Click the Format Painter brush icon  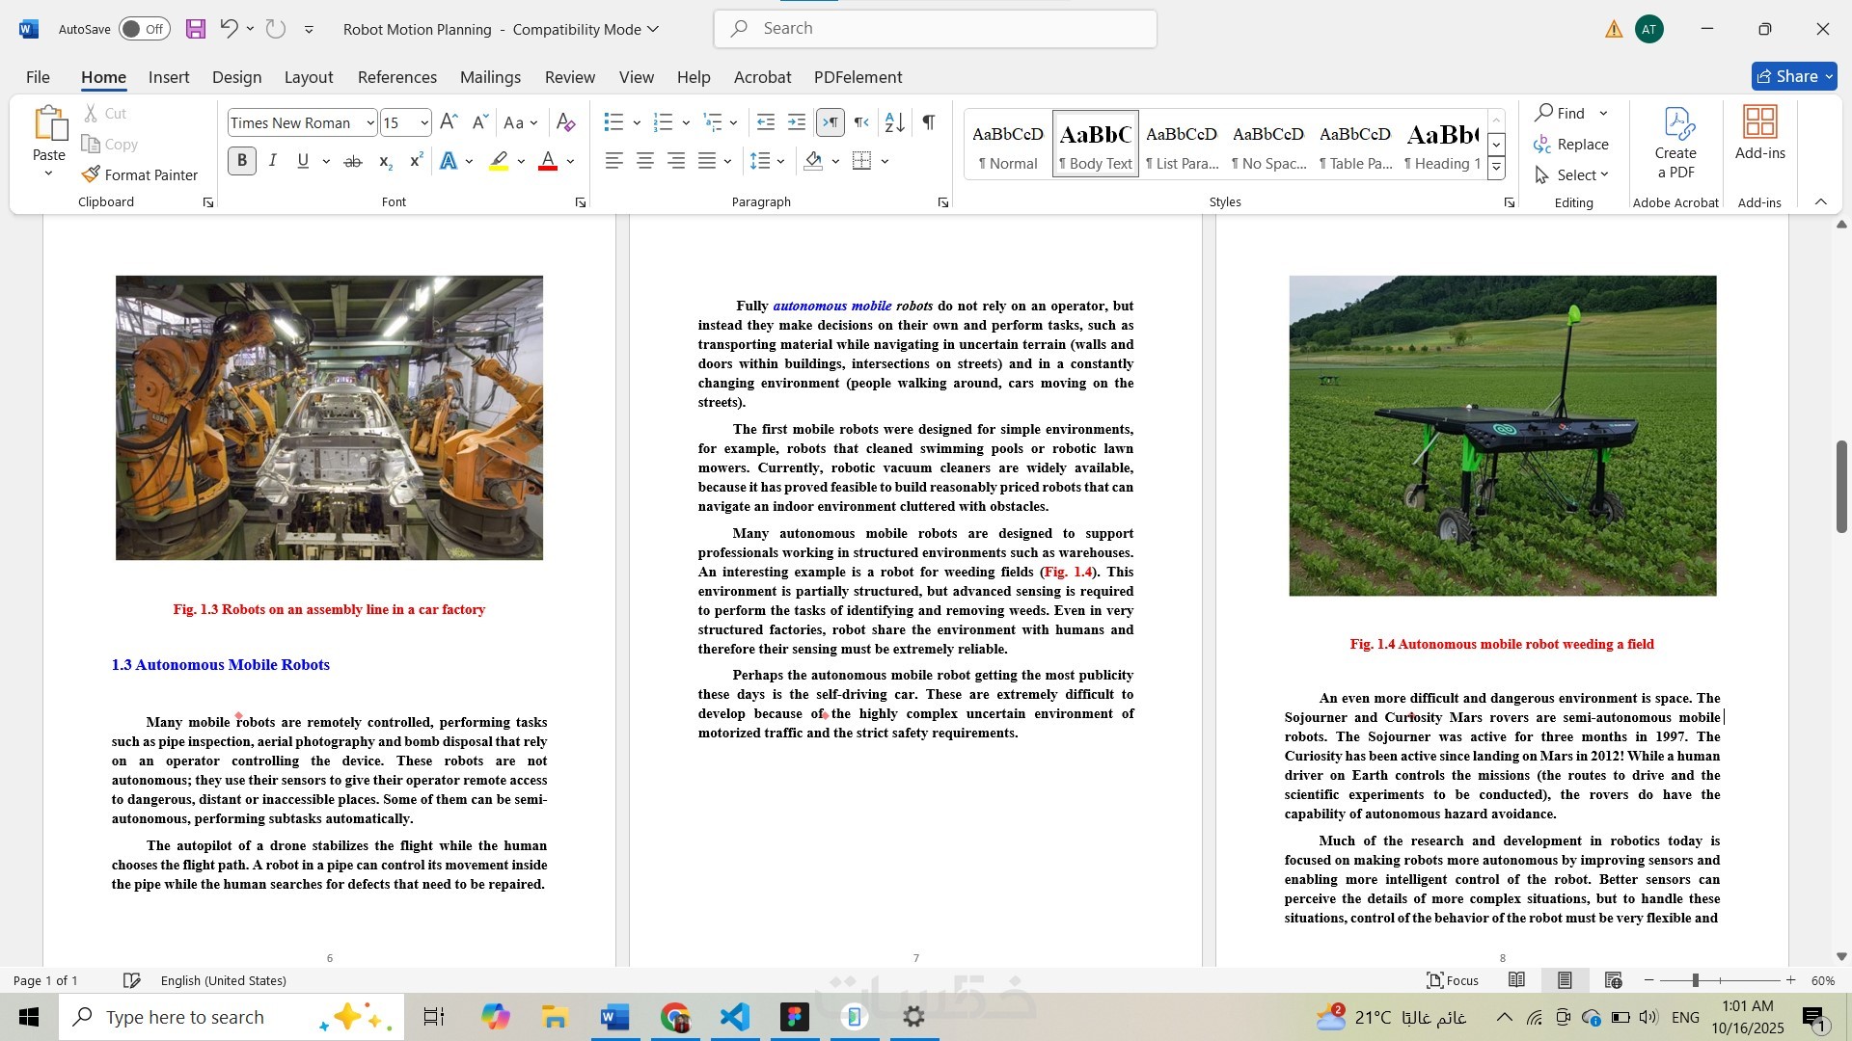pos(91,174)
